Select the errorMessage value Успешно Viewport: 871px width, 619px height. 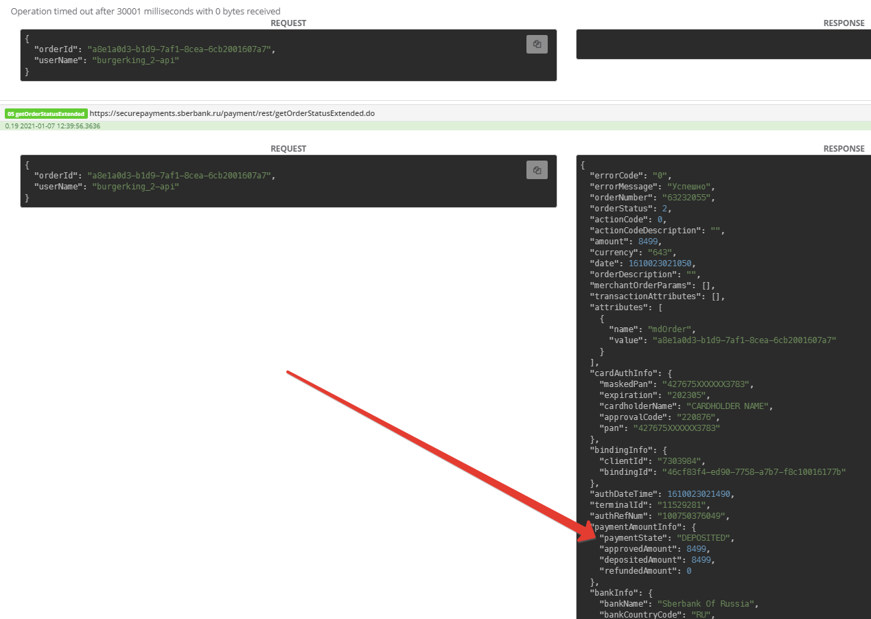point(686,187)
